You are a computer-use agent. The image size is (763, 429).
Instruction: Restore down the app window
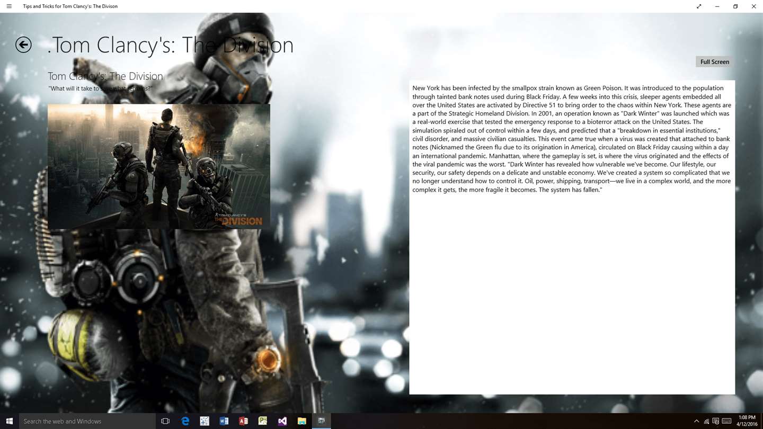(x=735, y=6)
